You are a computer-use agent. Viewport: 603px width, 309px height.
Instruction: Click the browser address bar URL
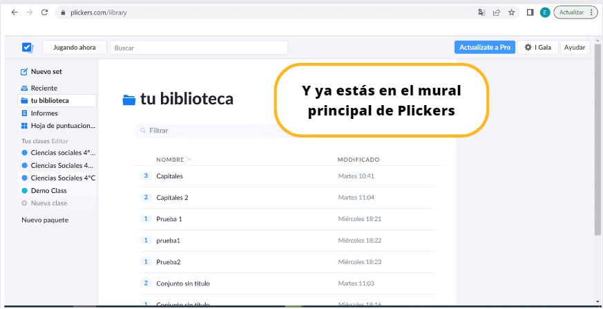point(99,12)
